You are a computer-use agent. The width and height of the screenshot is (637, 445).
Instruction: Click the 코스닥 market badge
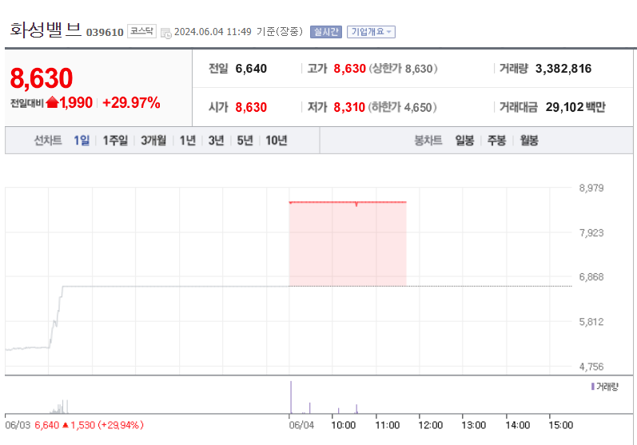pos(141,31)
